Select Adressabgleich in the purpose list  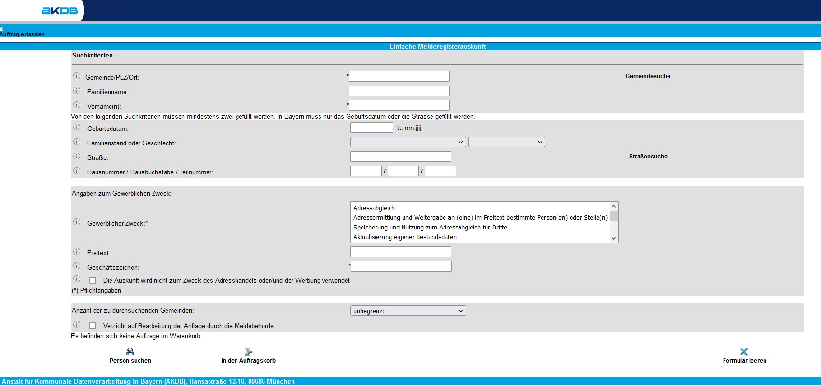click(x=374, y=208)
